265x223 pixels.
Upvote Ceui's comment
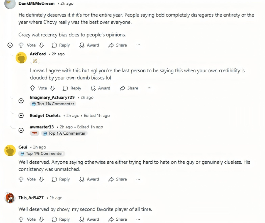pos(21,179)
